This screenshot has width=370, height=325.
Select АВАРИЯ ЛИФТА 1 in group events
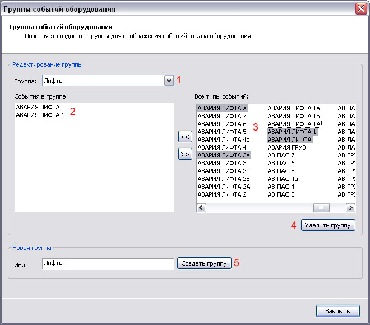pos(40,115)
